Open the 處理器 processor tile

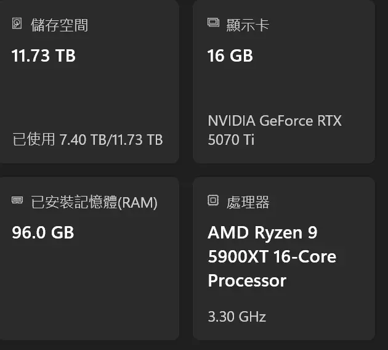click(284, 258)
